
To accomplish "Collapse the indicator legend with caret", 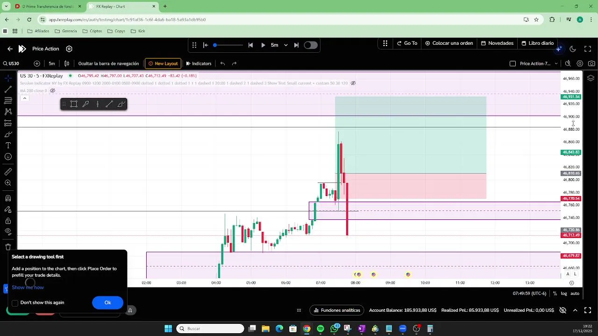I will (24, 98).
